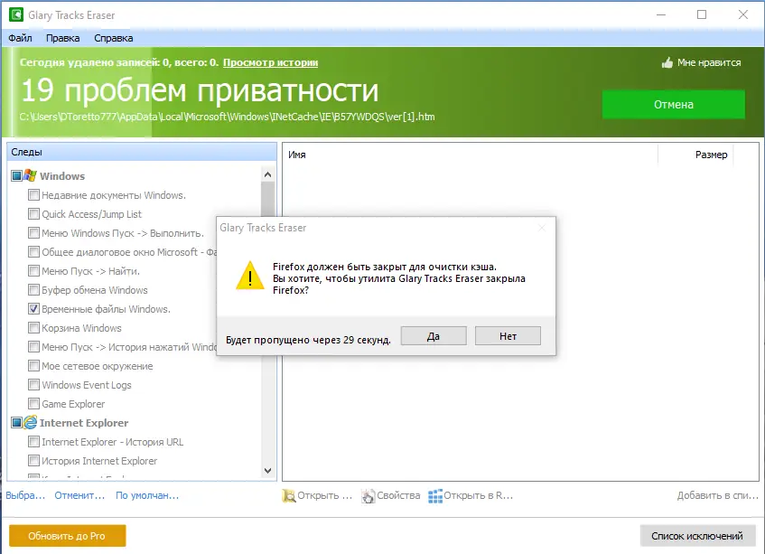Click Нет in the dialog
Image resolution: width=765 pixels, height=554 pixels.
508,336
